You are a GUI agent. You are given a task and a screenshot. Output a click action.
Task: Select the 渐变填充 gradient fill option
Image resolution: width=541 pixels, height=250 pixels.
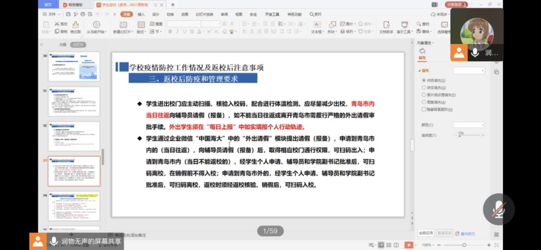point(424,88)
